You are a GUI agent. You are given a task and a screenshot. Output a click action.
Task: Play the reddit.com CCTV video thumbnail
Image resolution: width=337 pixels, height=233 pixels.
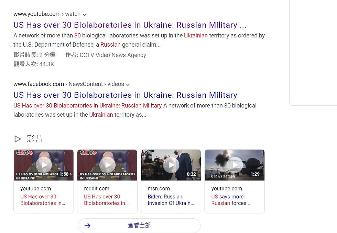[x=107, y=165]
